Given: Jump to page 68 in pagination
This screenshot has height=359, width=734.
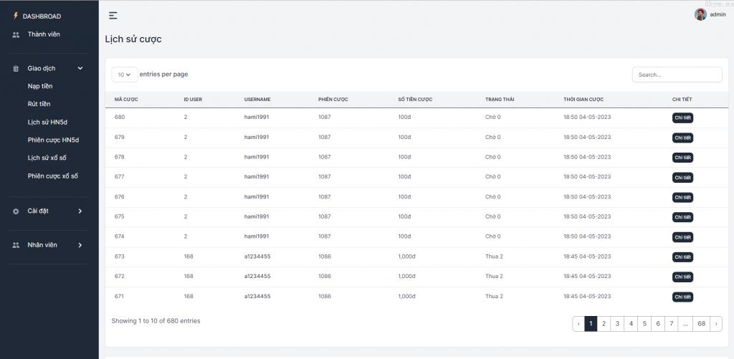Looking at the screenshot, I should coord(701,324).
